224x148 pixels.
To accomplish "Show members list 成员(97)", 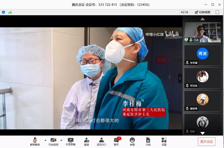I will click(x=102, y=141).
